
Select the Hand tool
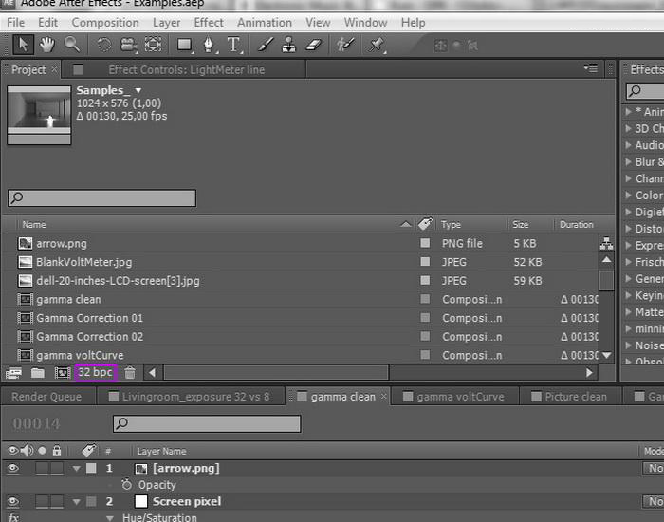click(x=47, y=45)
